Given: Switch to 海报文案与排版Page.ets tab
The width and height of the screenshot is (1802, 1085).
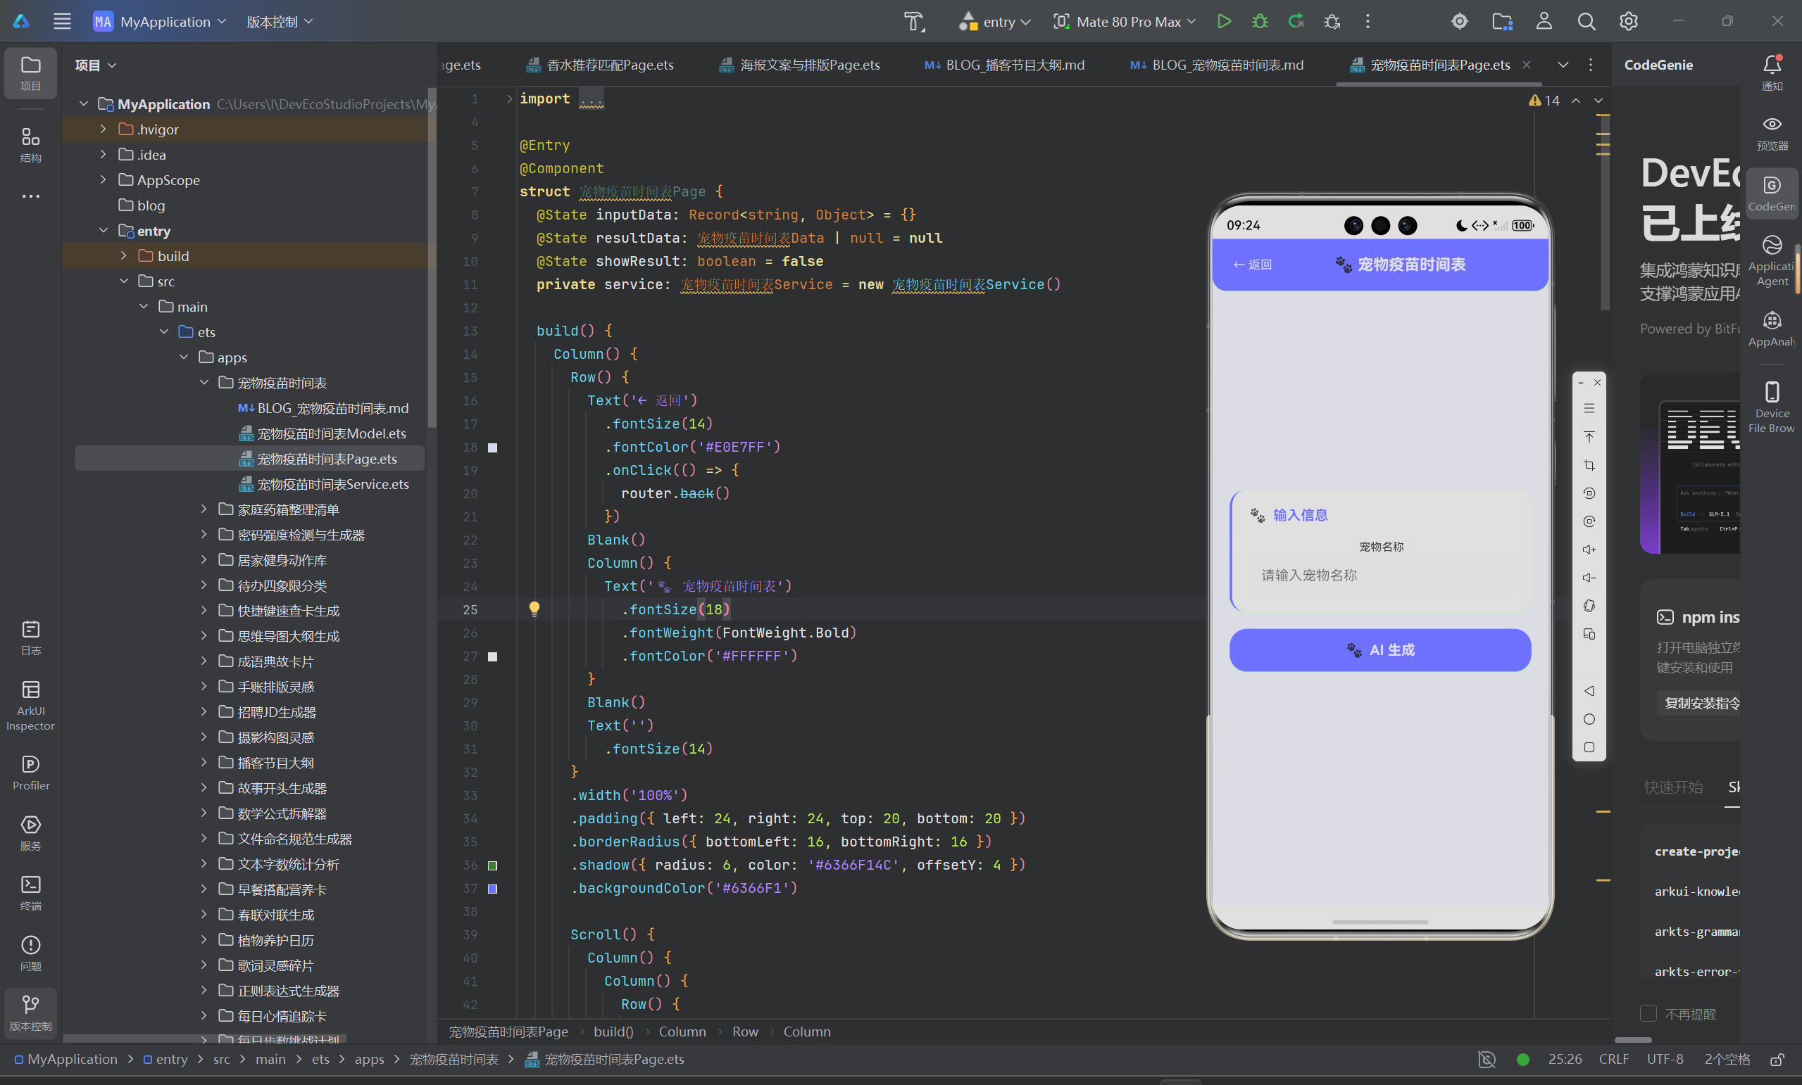Looking at the screenshot, I should click(x=800, y=65).
